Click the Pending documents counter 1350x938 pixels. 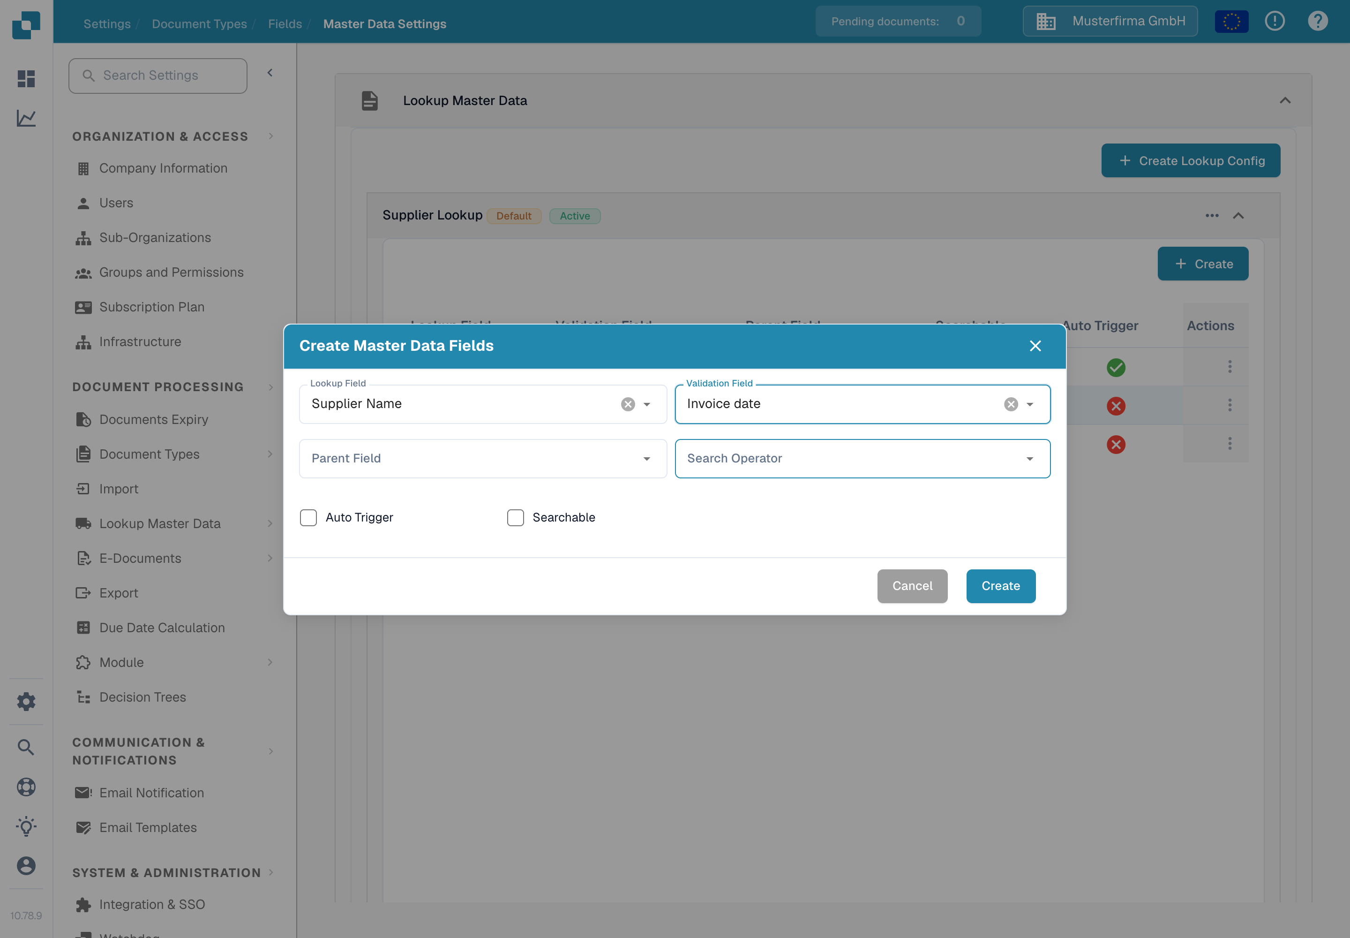pos(898,21)
